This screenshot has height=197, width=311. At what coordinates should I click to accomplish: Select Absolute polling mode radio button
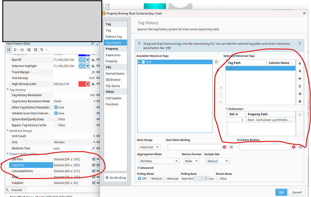(164, 179)
